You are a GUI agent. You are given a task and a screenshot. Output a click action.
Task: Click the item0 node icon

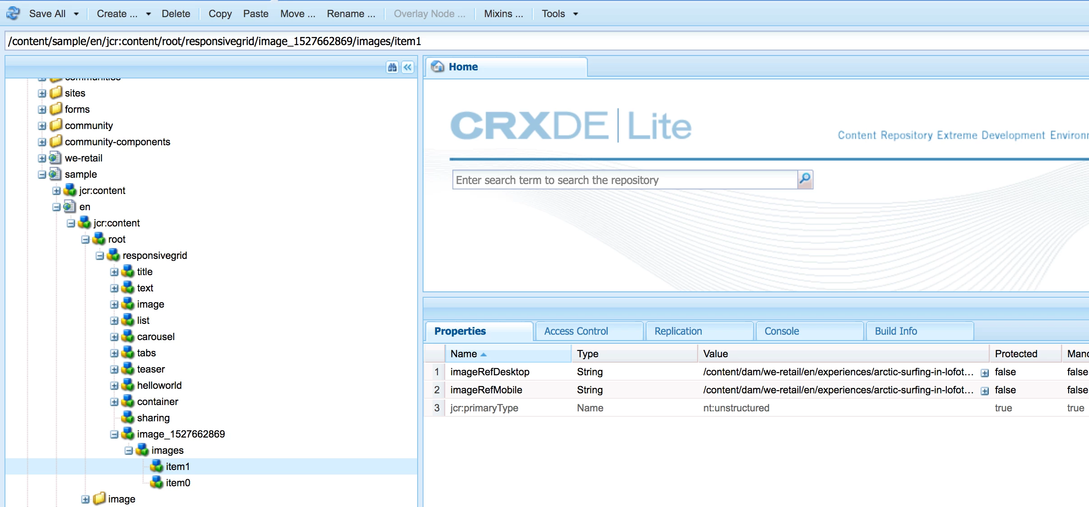pyautogui.click(x=156, y=482)
